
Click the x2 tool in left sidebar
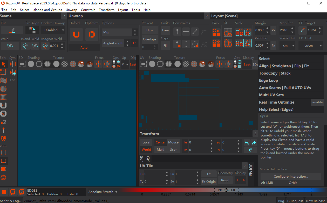[3, 122]
